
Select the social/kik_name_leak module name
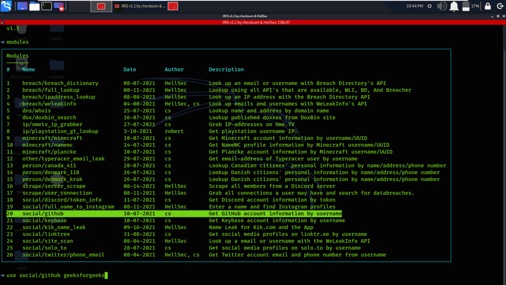pos(54,227)
